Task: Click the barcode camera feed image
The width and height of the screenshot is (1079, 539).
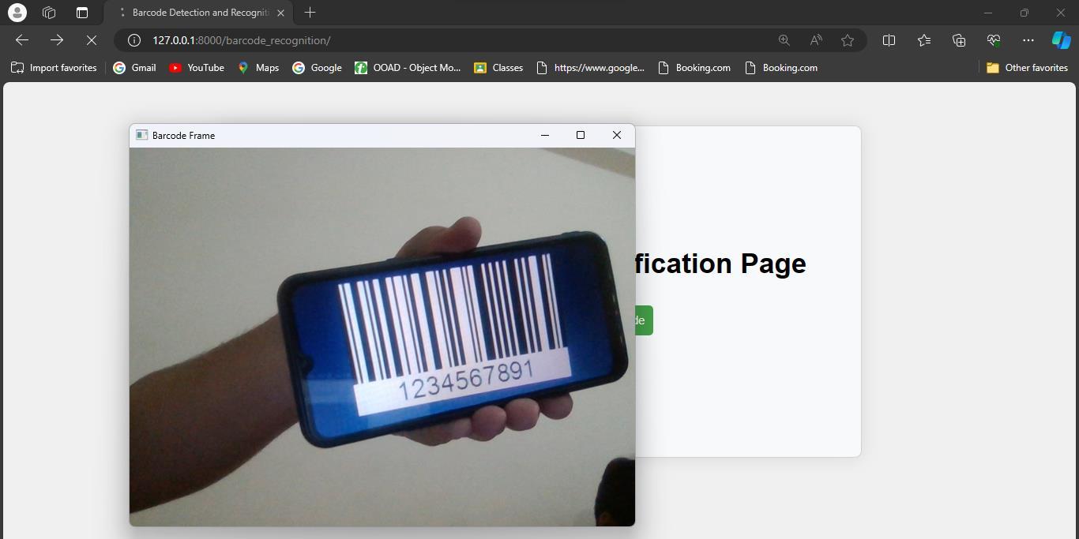Action: [382, 336]
